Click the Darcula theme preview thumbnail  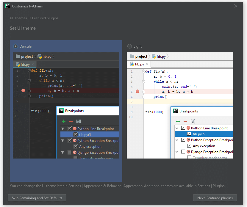pyautogui.click(x=66, y=105)
